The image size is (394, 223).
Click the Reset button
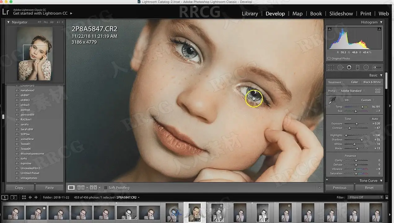369,188
